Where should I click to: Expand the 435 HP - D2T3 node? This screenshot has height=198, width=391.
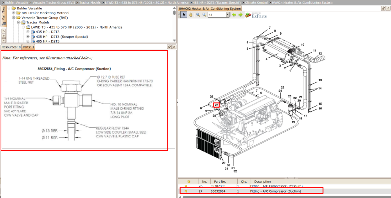[x=28, y=32]
